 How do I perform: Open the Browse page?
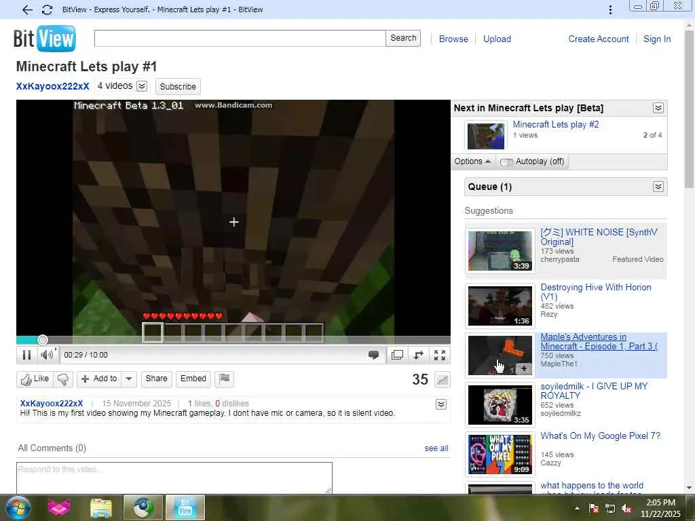(453, 39)
